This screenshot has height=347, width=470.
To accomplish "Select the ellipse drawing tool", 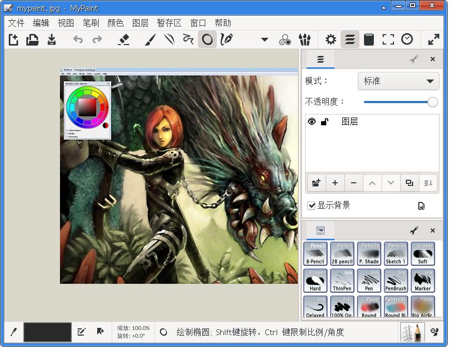I will click(x=207, y=39).
